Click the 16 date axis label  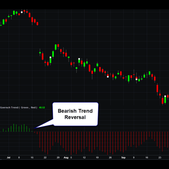coord(147,157)
